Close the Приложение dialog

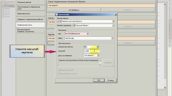[116, 14]
